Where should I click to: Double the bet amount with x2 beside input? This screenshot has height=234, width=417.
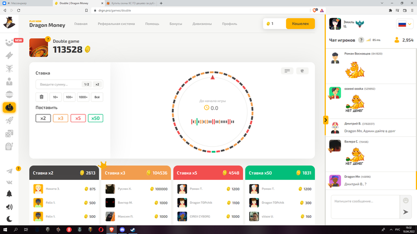coord(97,84)
